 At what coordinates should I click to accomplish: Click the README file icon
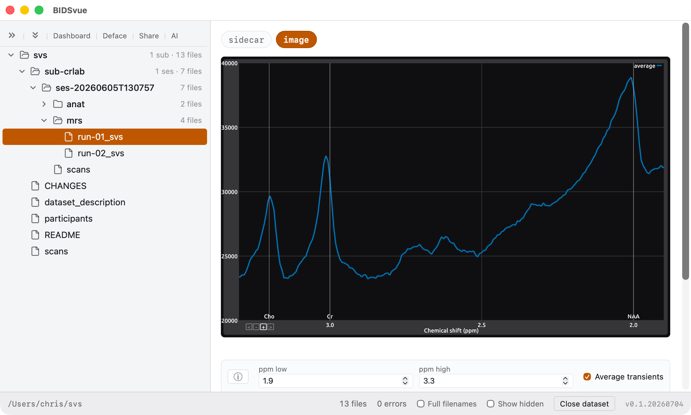pos(35,235)
